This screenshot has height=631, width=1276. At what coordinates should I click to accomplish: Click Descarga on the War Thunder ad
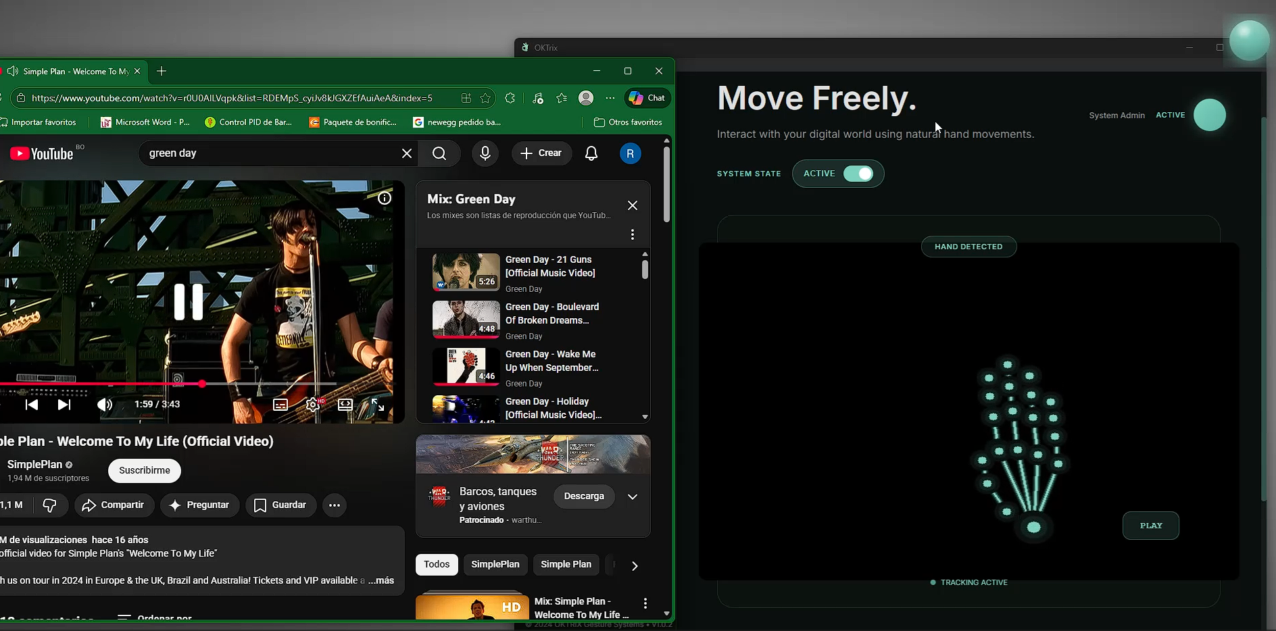(584, 496)
